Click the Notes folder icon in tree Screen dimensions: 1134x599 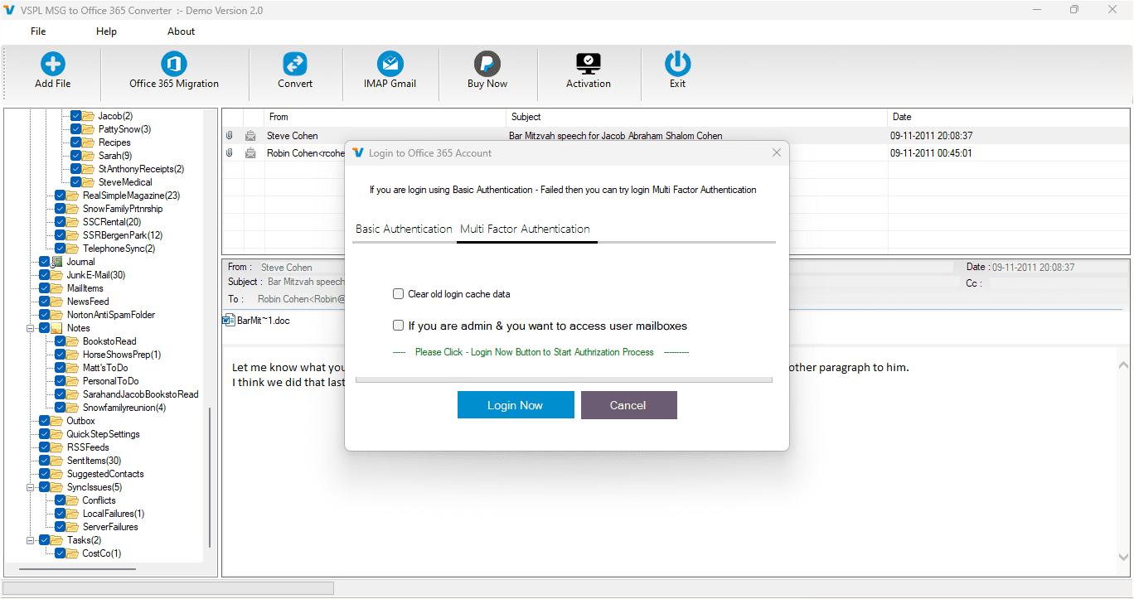(57, 328)
